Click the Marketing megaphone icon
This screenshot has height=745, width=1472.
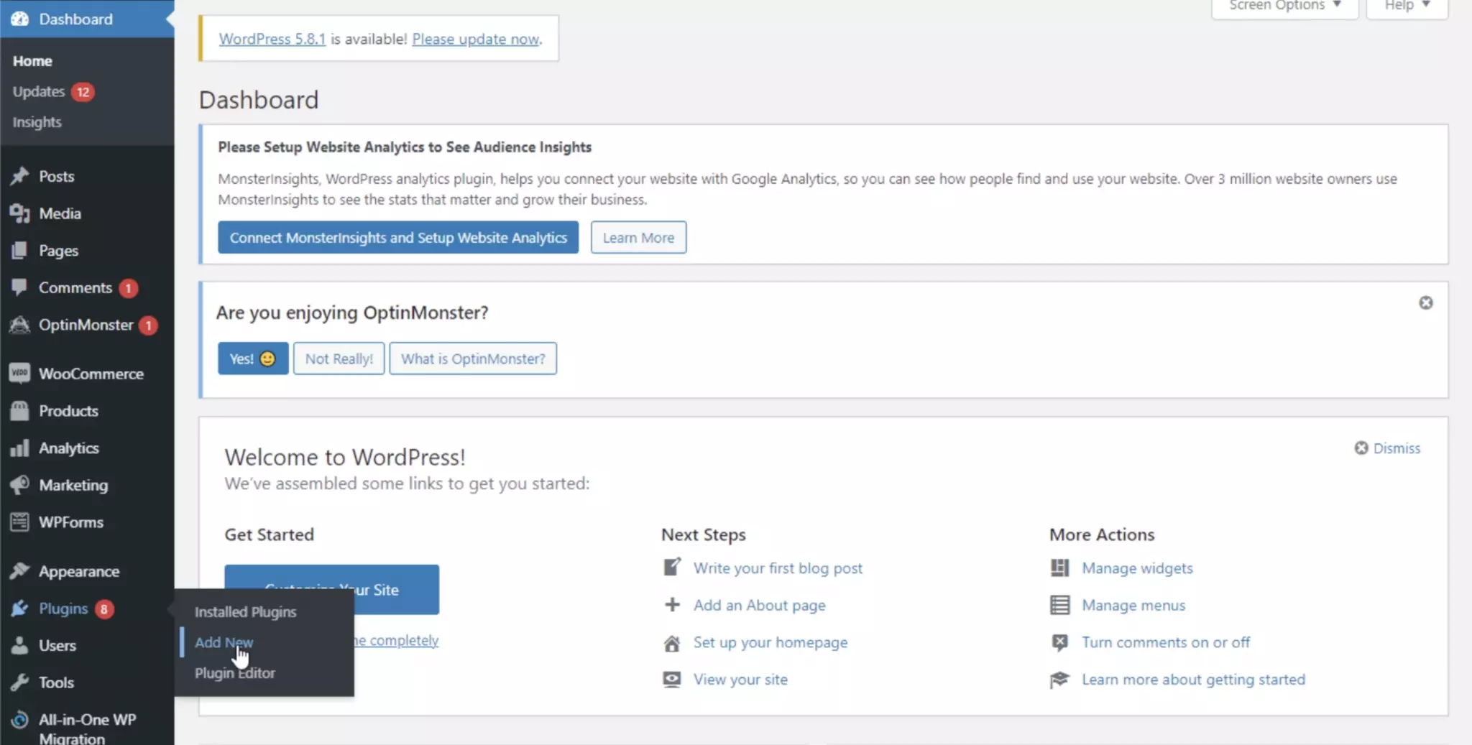(x=20, y=485)
